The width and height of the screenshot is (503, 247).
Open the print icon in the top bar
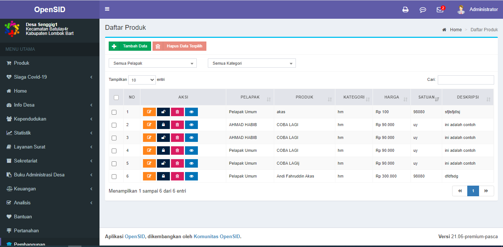[405, 10]
